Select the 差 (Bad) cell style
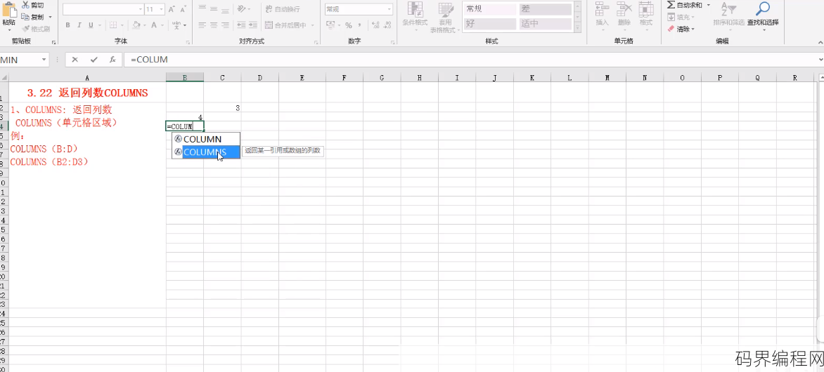Viewport: 824px width, 372px height. [x=545, y=9]
